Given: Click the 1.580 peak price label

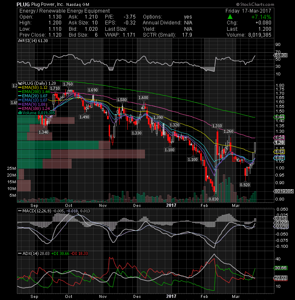Looking at the screenshot, I should pyautogui.click(x=122, y=100).
